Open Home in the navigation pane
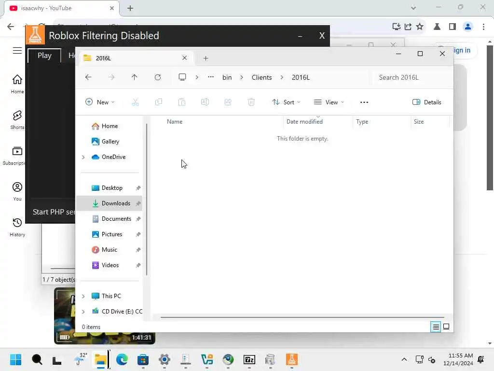 109,126
